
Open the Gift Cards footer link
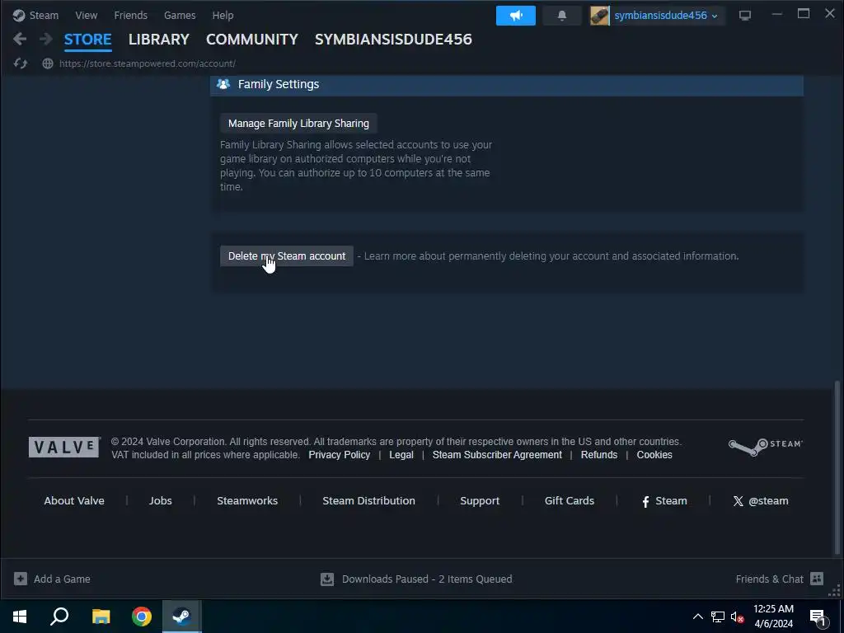coord(570,500)
